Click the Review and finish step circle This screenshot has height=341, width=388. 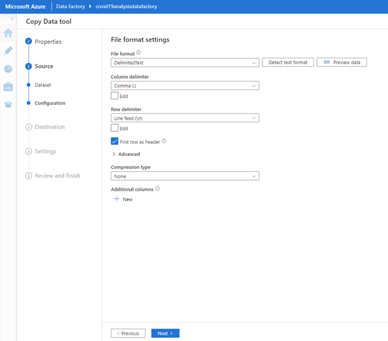pyautogui.click(x=29, y=176)
